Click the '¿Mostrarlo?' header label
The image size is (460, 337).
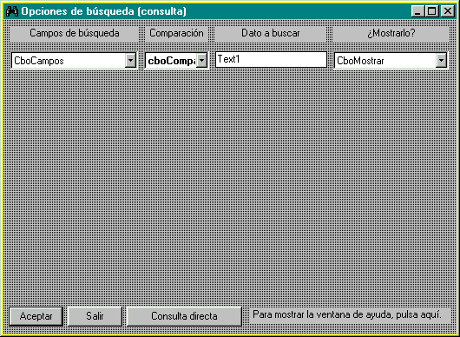391,34
